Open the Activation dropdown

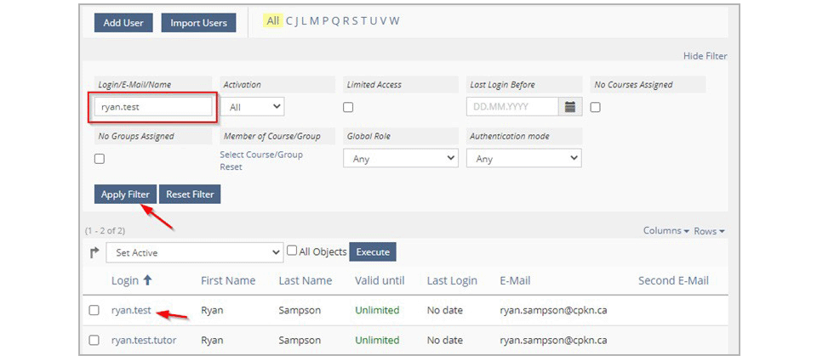click(252, 107)
